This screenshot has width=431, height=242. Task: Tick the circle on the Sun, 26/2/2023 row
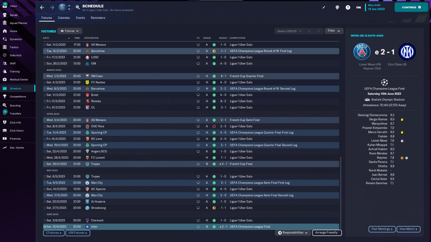tap(45, 64)
